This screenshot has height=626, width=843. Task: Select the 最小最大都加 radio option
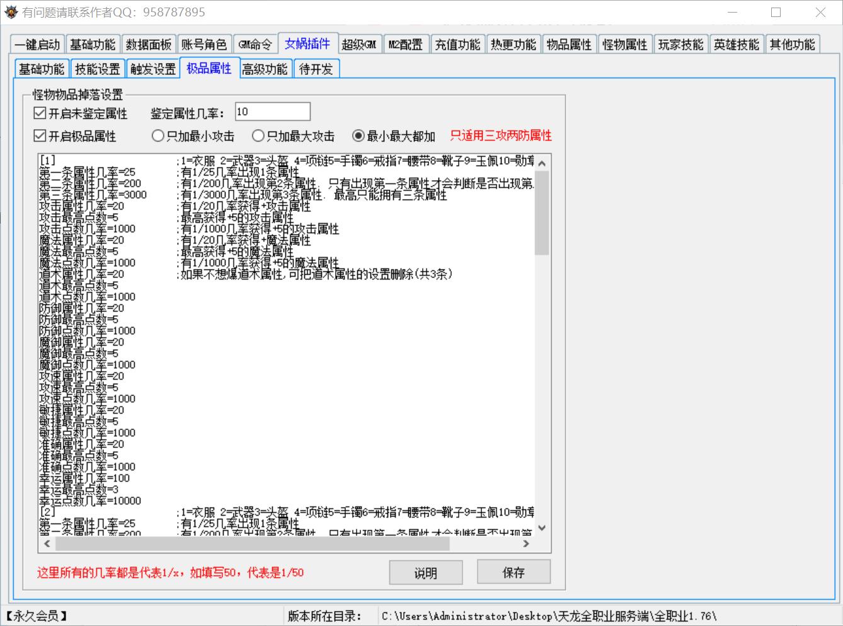tap(394, 136)
